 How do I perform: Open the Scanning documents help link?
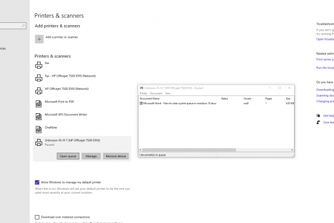325,95
